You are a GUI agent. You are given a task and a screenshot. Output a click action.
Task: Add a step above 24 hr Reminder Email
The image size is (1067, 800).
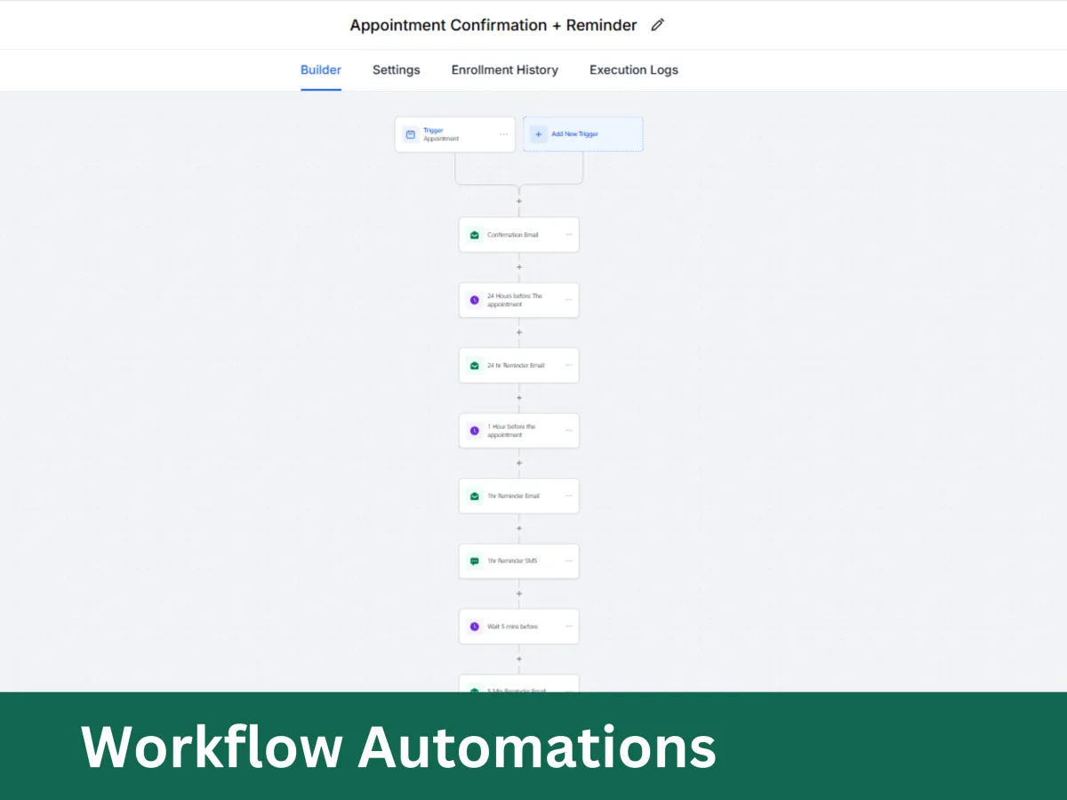click(x=519, y=332)
